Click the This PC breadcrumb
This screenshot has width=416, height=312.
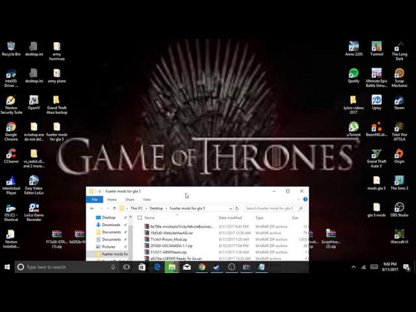click(x=136, y=209)
